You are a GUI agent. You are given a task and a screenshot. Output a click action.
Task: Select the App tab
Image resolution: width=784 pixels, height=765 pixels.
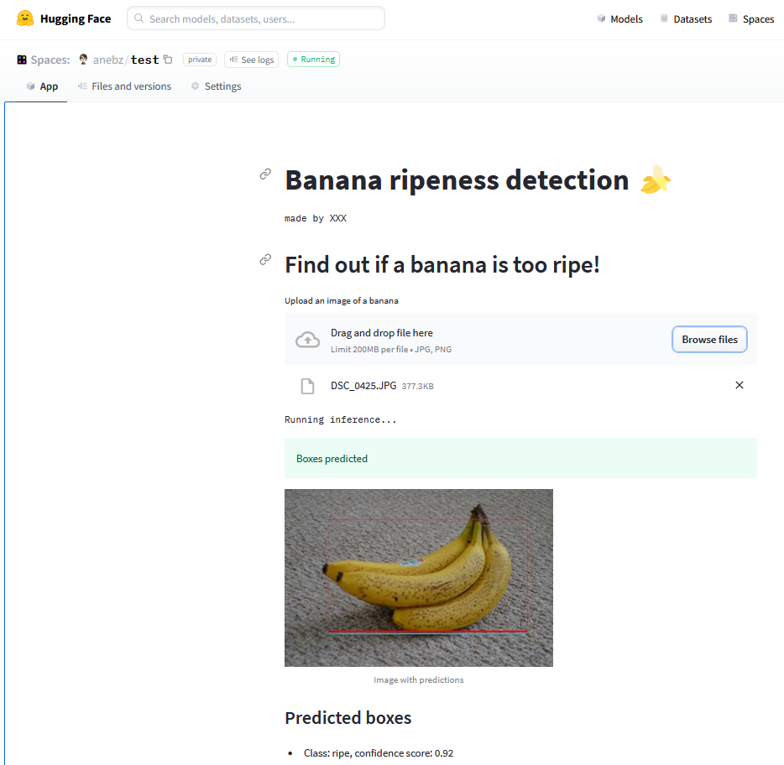point(42,86)
